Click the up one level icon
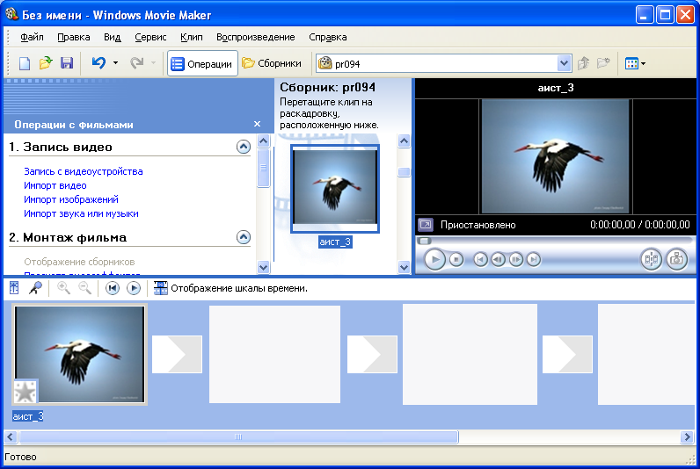This screenshot has height=469, width=700. [x=584, y=63]
